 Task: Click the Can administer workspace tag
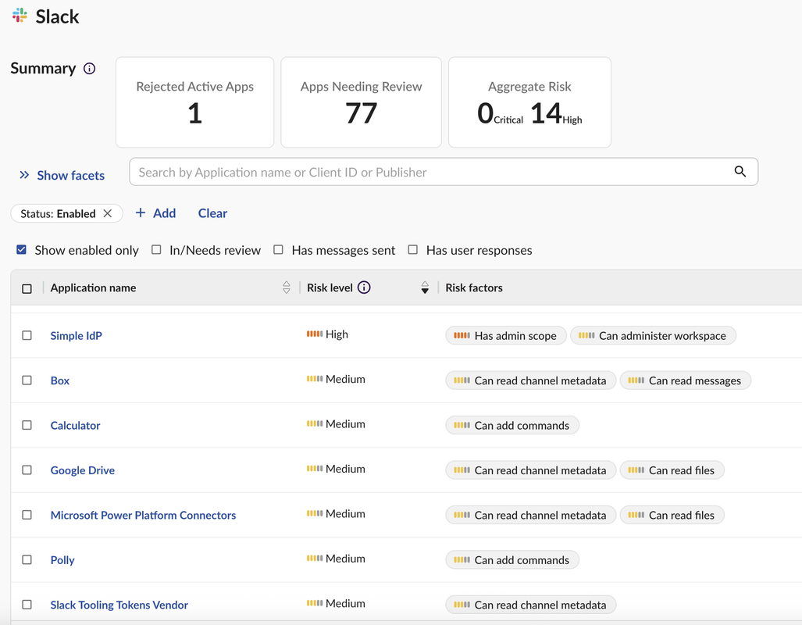[x=653, y=336]
